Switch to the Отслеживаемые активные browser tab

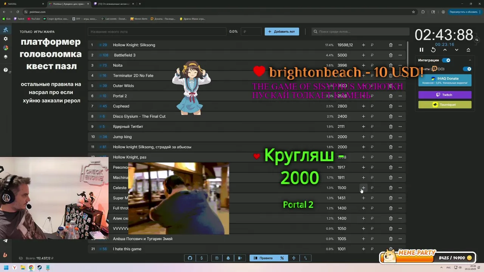113,4
